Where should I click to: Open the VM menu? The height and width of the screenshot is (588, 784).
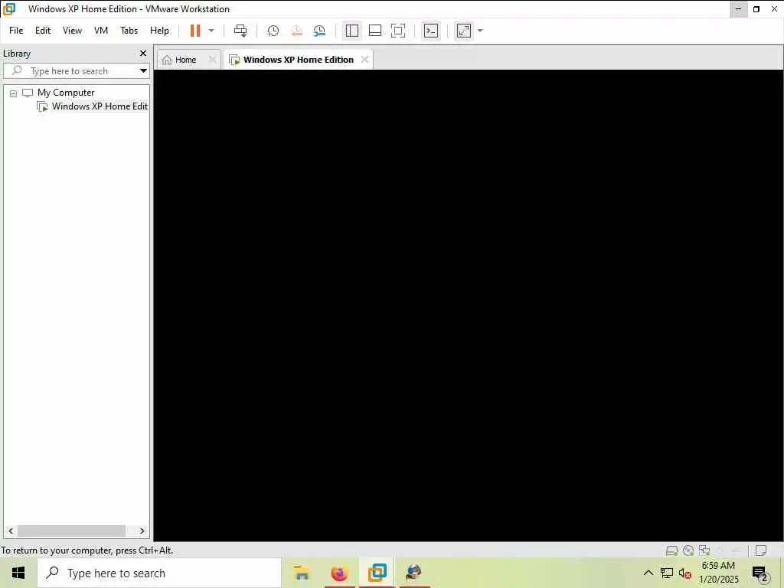tap(101, 31)
